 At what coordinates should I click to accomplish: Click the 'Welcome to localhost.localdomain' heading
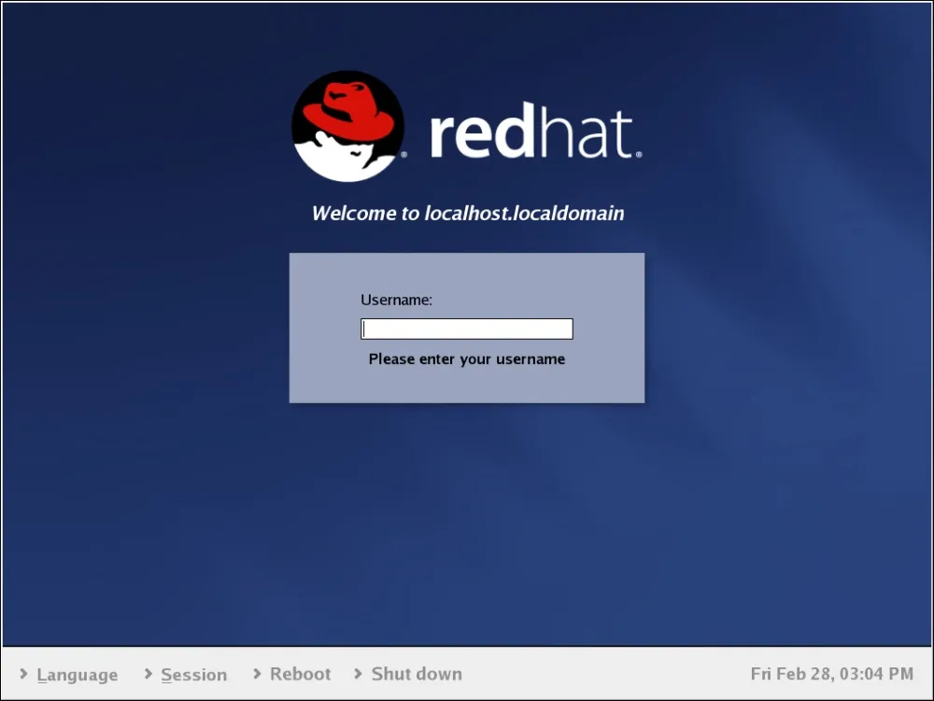[467, 213]
